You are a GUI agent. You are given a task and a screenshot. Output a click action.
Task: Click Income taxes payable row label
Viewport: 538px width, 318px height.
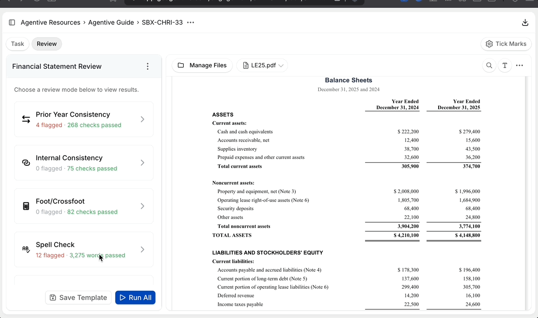click(240, 304)
